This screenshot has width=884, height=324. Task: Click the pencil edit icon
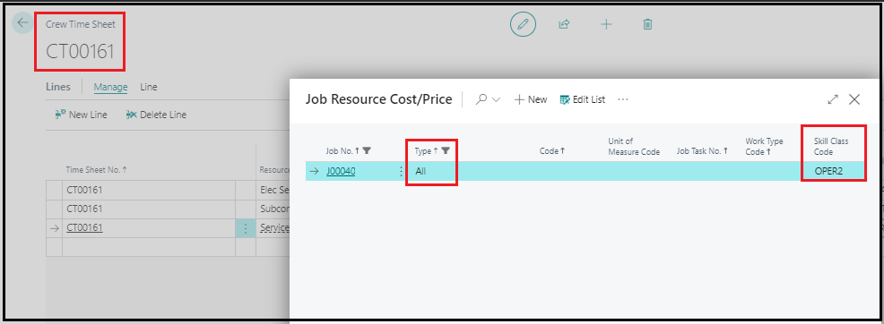(x=524, y=24)
